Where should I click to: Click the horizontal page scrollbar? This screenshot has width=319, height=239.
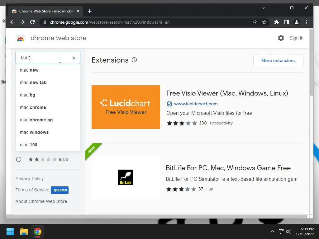pos(156,217)
